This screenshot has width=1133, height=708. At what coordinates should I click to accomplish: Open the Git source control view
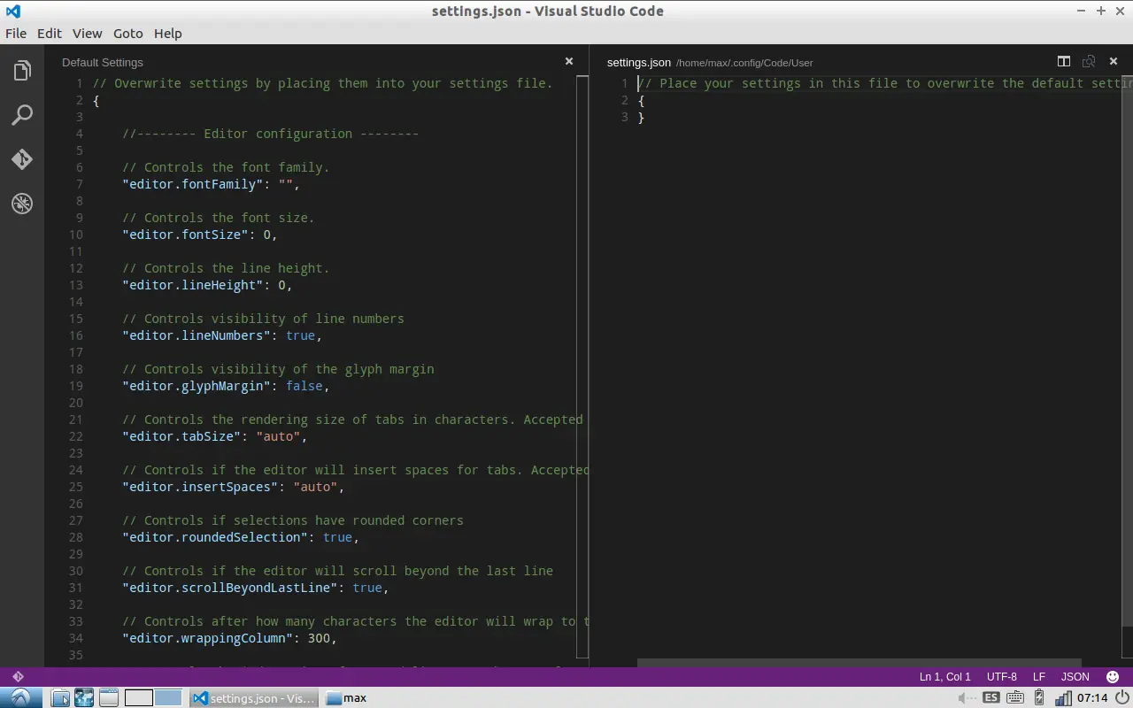point(22,159)
